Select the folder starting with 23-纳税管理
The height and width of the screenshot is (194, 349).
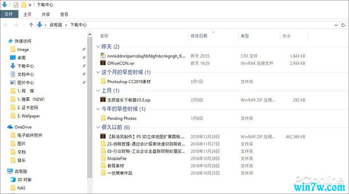(x=146, y=144)
